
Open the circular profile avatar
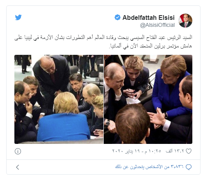coord(185,21)
